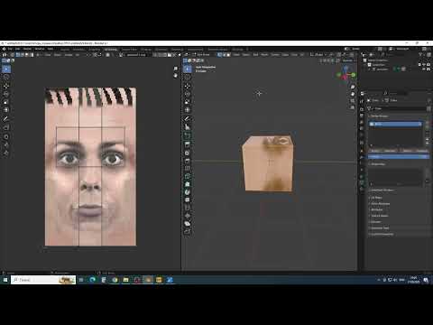Screen dimensions: 433x325
Task: Click the pan hand icon in UV editor
Action: pos(176,76)
